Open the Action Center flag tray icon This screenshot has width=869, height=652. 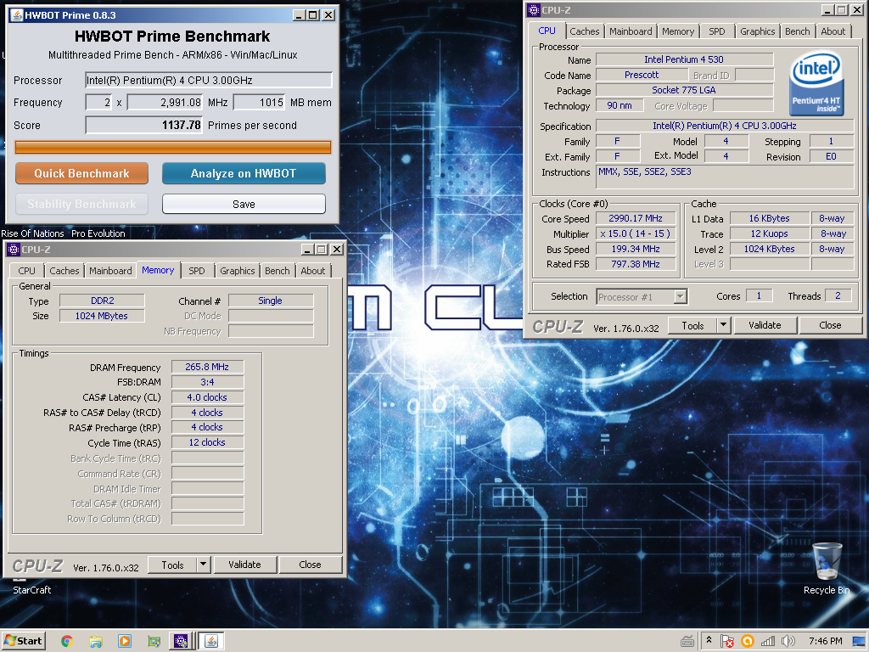click(x=727, y=641)
